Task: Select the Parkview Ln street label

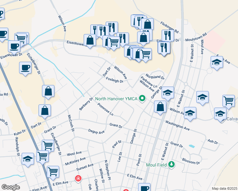Action: (149, 82)
